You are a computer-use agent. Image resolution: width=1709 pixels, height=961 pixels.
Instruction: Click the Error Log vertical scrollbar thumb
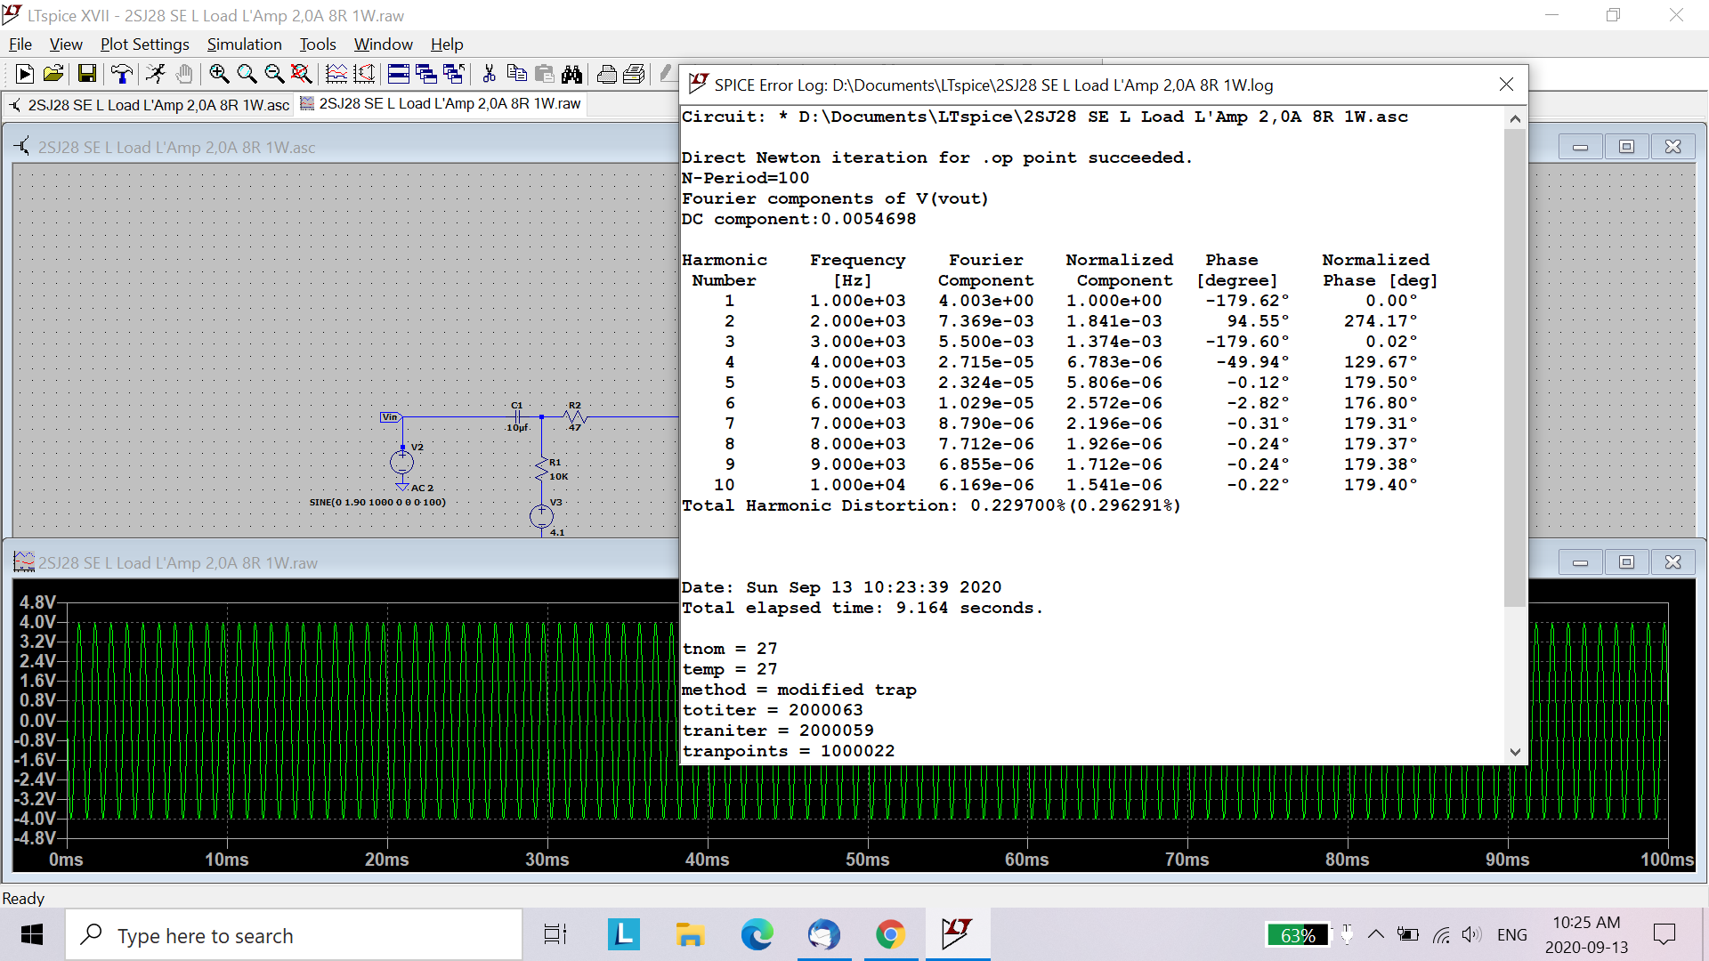(x=1515, y=367)
